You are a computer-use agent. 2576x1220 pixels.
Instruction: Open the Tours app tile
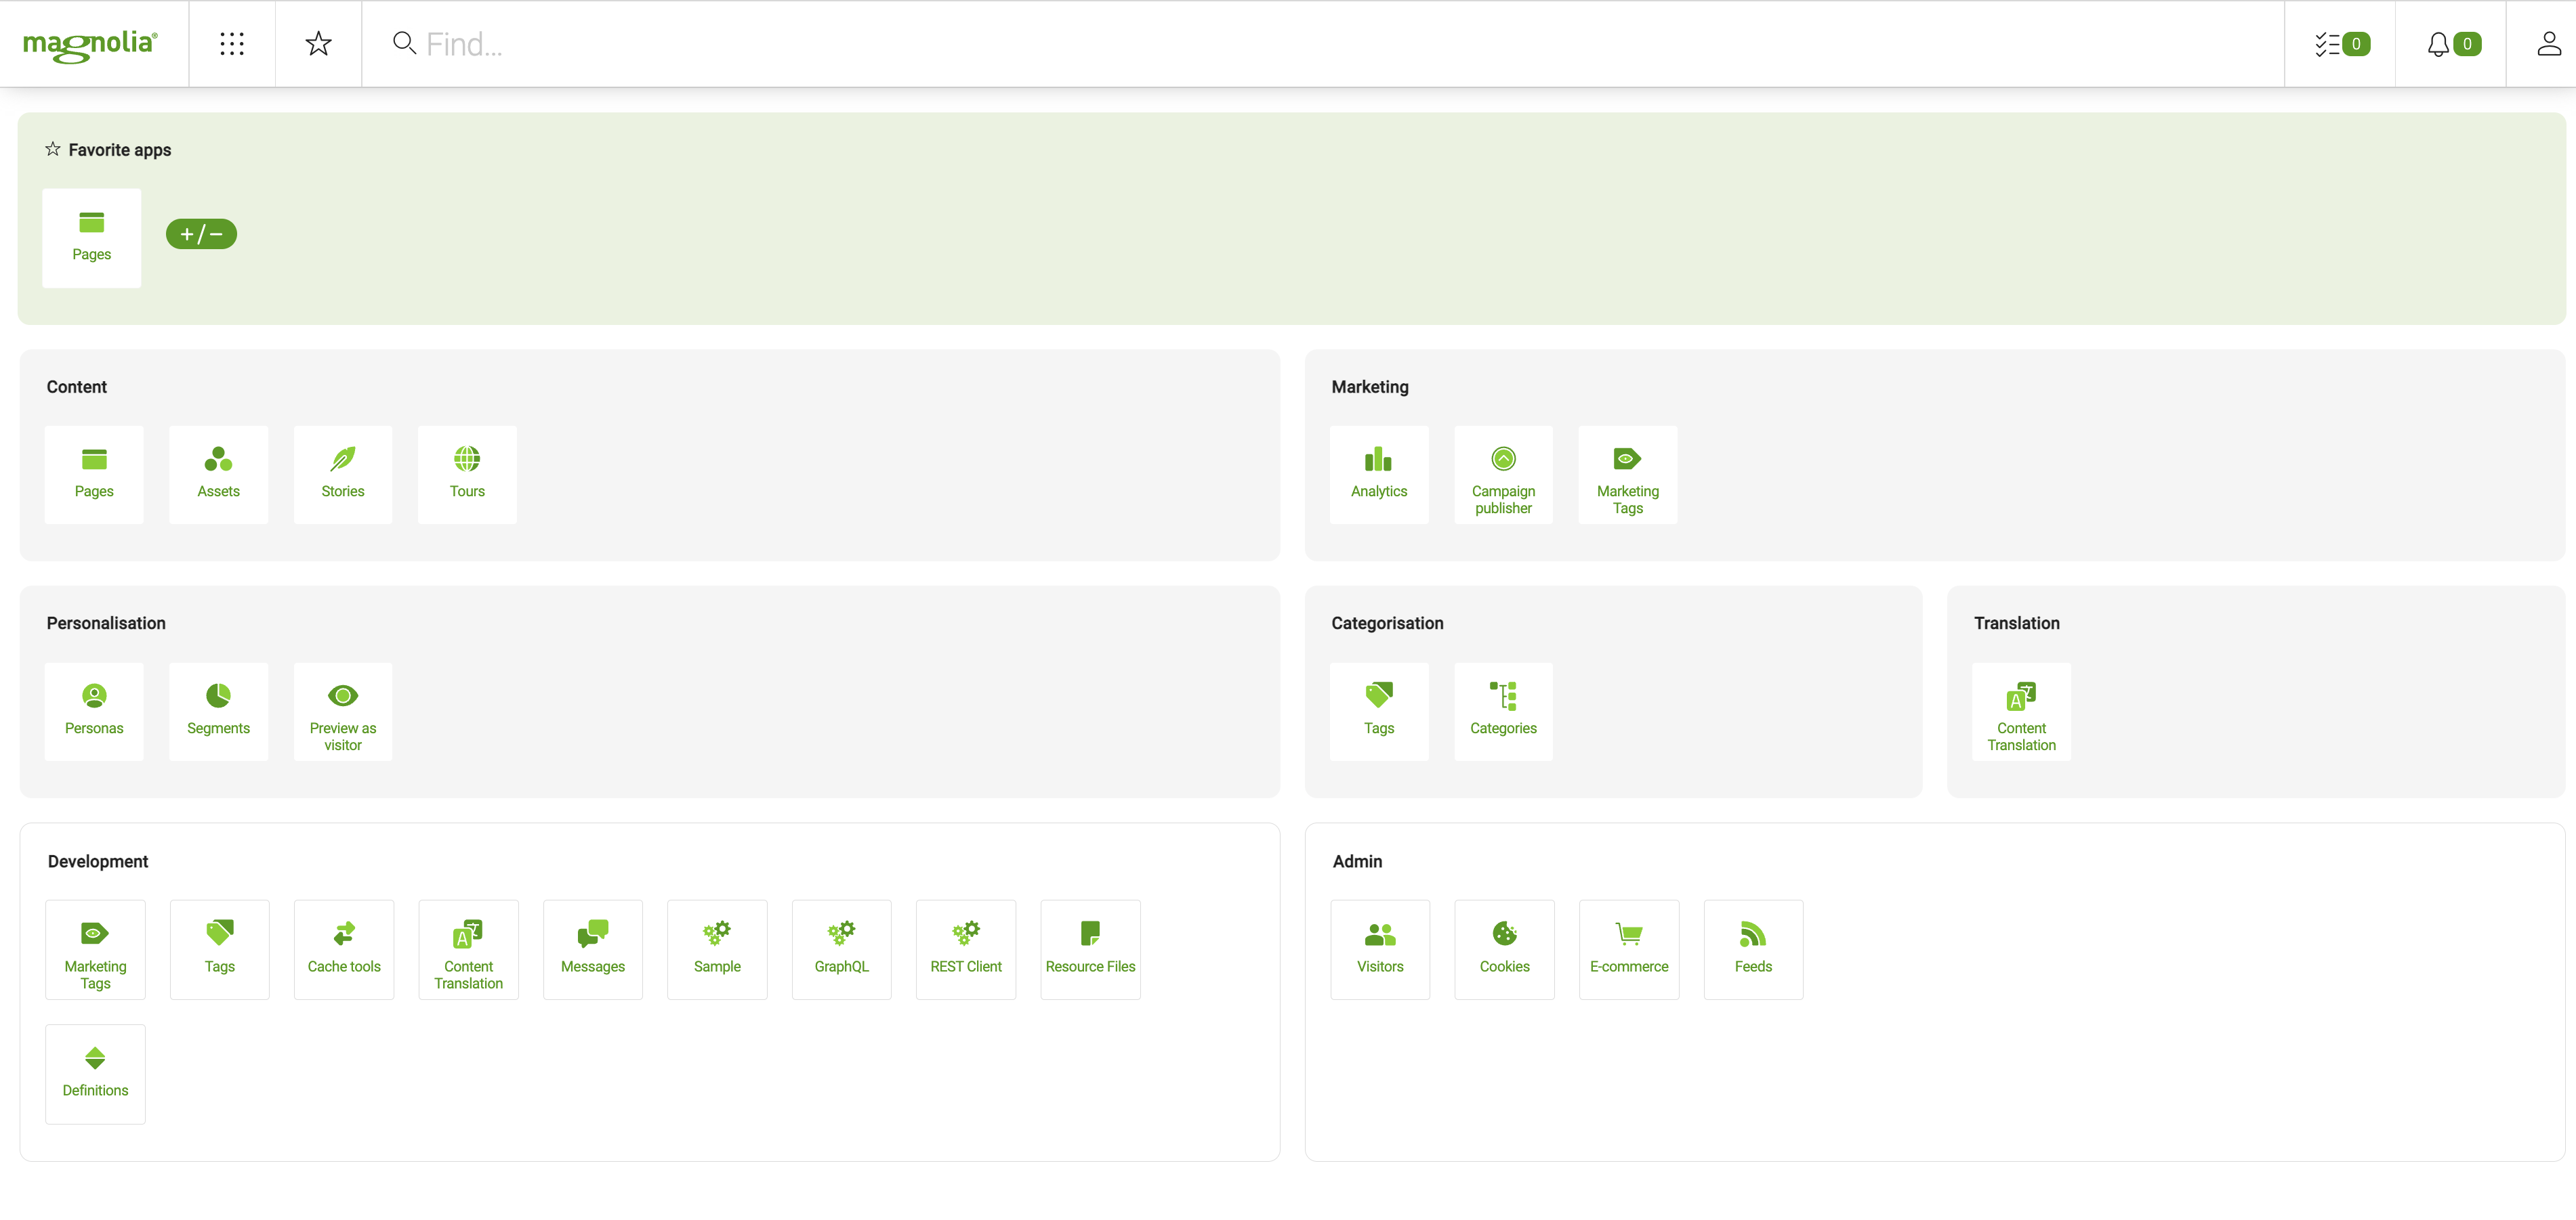pos(467,474)
